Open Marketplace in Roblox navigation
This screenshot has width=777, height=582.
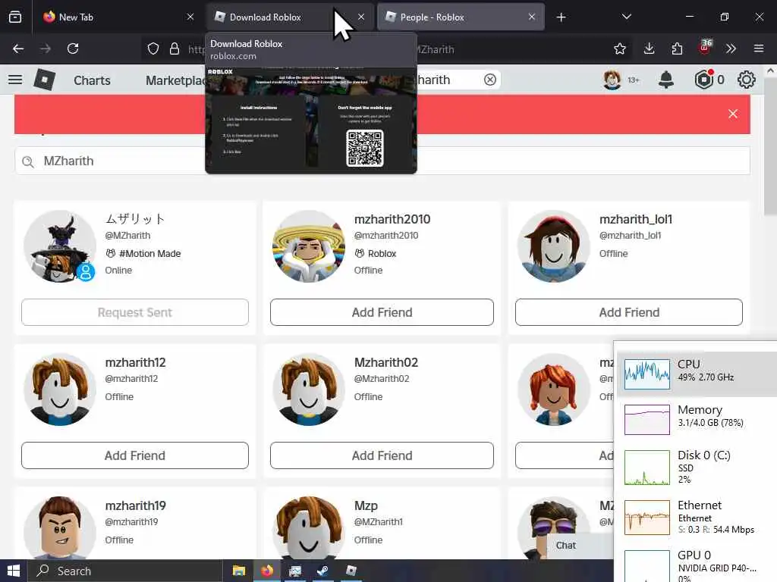(x=175, y=80)
